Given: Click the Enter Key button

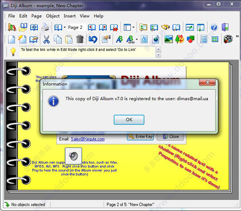Looking at the screenshot, I should pyautogui.click(x=140, y=136).
